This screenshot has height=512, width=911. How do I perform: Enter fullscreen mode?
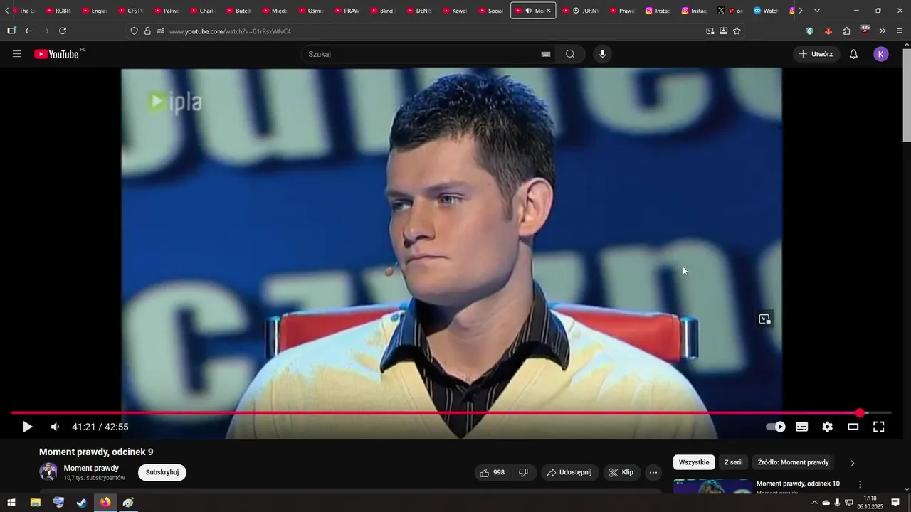tap(879, 427)
